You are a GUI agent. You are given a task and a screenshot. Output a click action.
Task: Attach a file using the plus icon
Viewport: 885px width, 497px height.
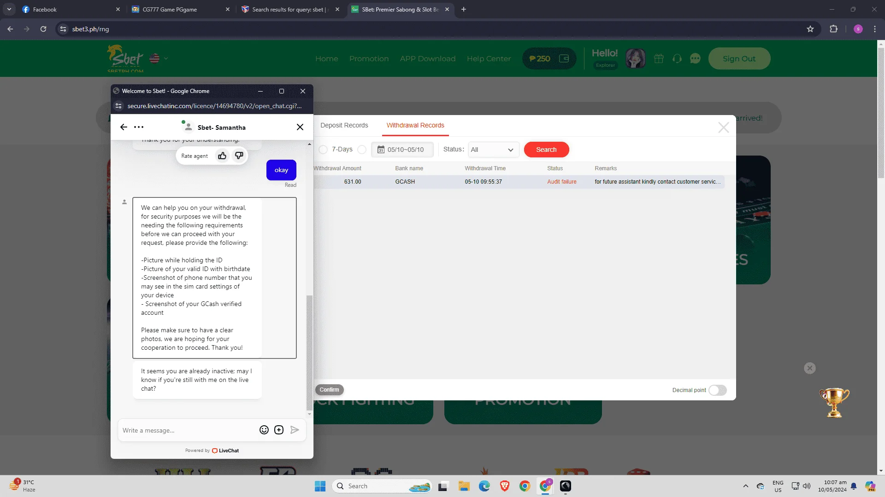(x=279, y=430)
